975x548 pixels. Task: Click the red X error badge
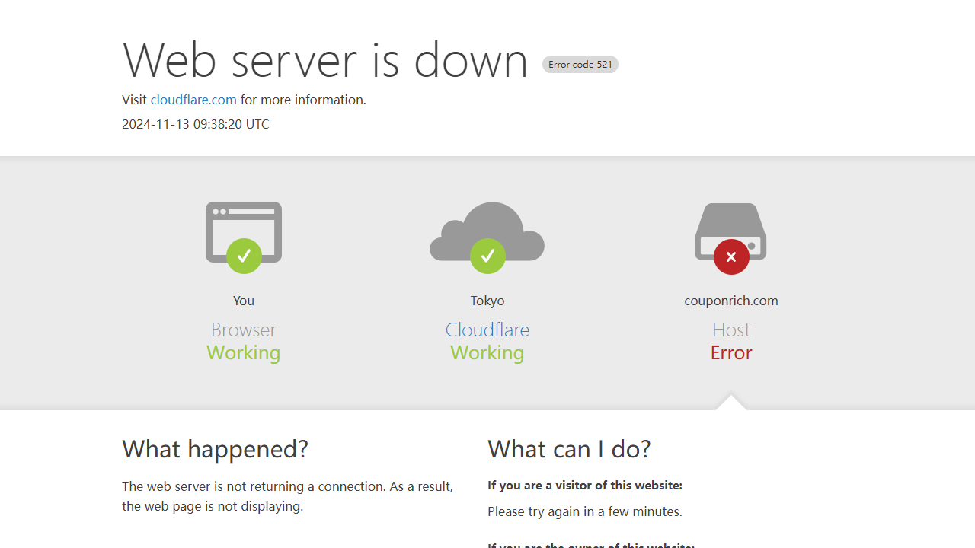click(731, 256)
